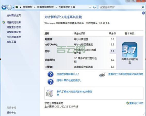Refresh the page with the refresh button
The width and height of the screenshot is (146, 116).
point(94,7)
